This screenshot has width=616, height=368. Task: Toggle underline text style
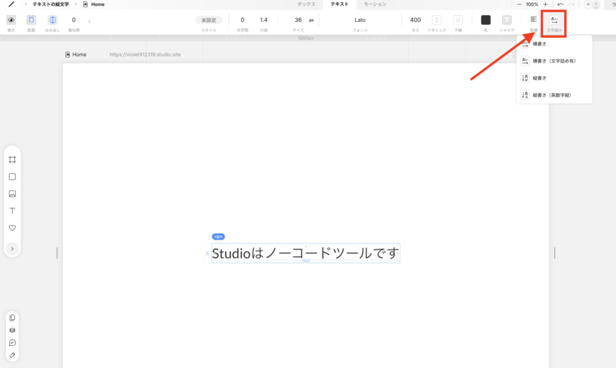point(458,20)
